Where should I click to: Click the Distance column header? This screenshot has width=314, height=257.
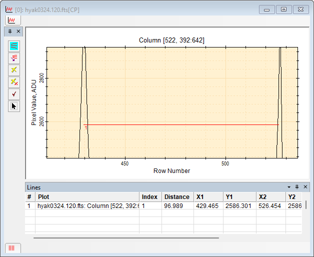point(177,197)
